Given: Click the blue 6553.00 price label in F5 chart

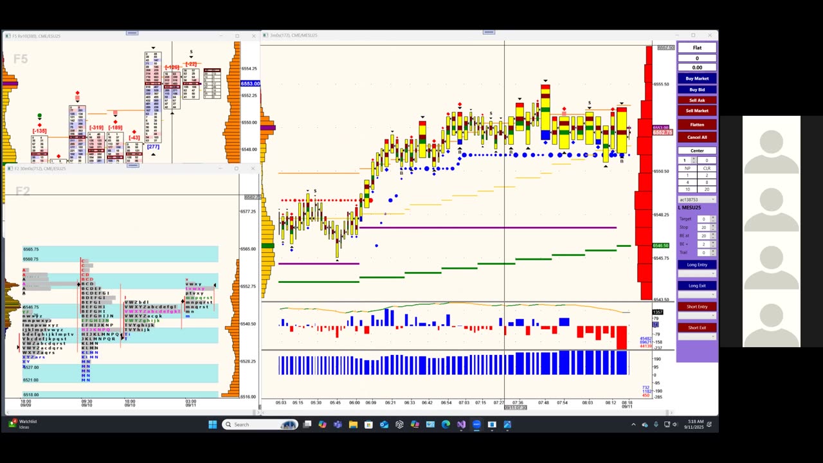Looking at the screenshot, I should 250,84.
